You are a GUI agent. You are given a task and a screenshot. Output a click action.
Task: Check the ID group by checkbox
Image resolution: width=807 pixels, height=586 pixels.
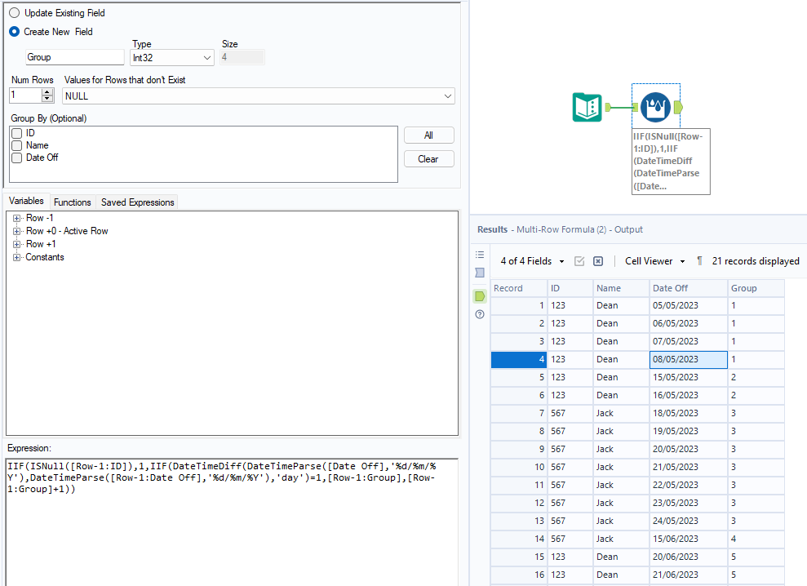click(x=16, y=133)
